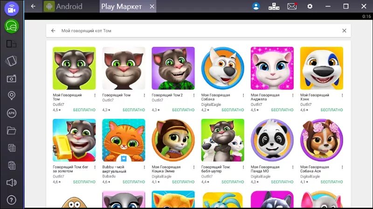This screenshot has height=209, width=373.
Task: Select the Play Маркет tab
Action: pos(121,7)
